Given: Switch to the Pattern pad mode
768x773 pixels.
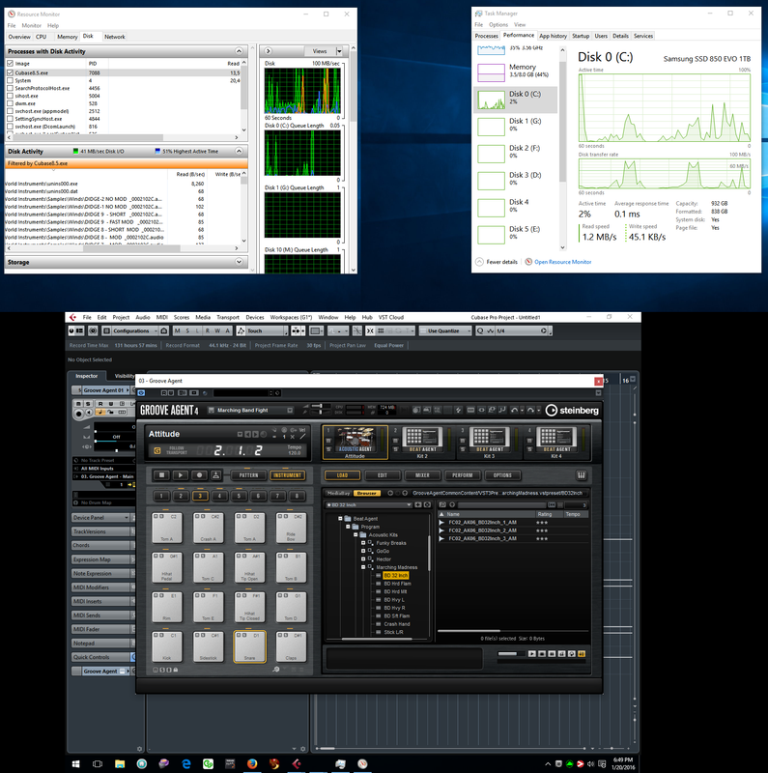Looking at the screenshot, I should point(248,475).
